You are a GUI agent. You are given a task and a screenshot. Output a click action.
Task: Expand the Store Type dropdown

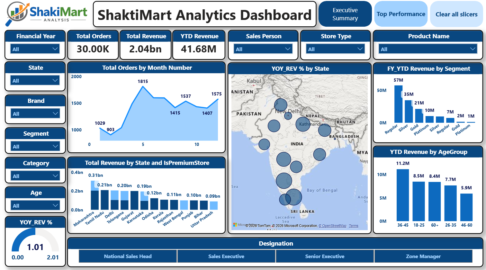[336, 49]
